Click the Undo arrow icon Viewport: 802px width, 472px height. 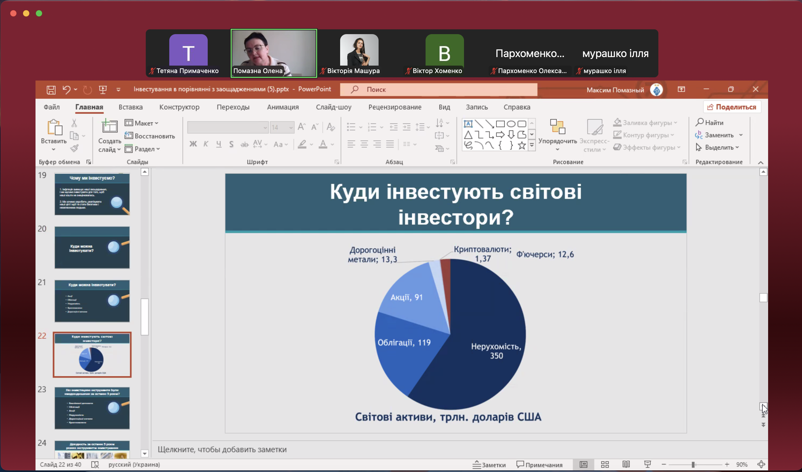pos(66,90)
